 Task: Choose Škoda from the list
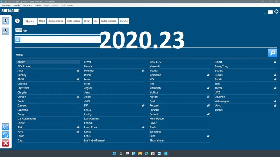point(245,79)
